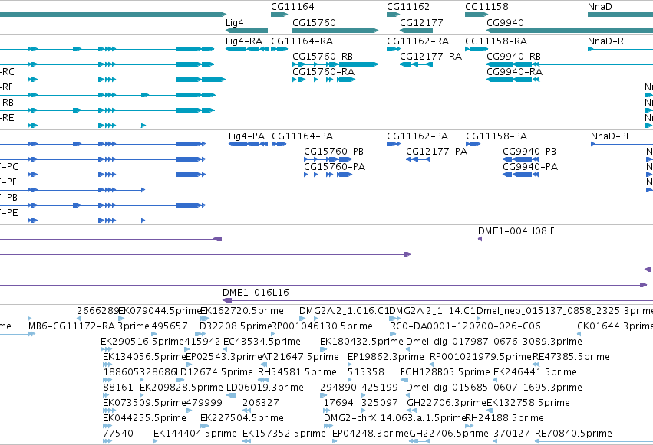Select protein CG9940-PA

521,175
